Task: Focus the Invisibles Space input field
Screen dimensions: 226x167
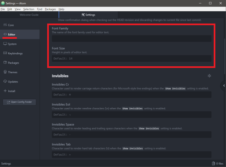Action: pos(132,135)
